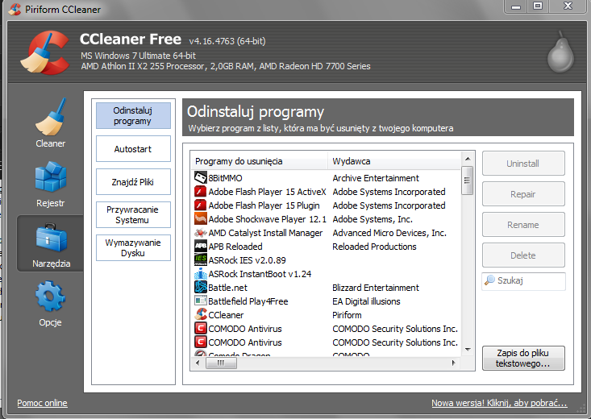Open the Opcje gear icon
The width and height of the screenshot is (591, 419).
(50, 297)
